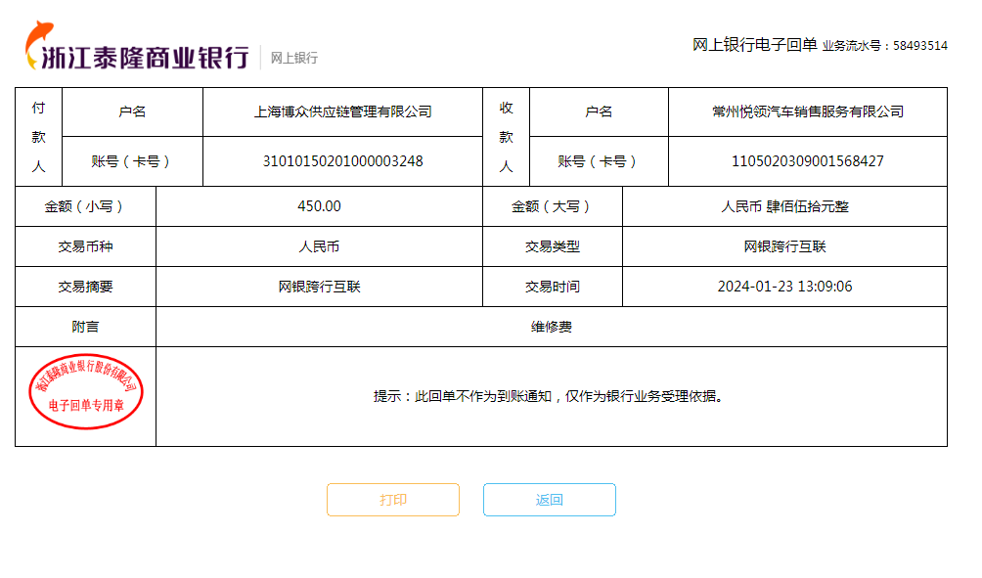Click the uppercase amount 人民币 肆佰伍拾元整
Viewport: 982px width, 578px height.
pos(784,206)
